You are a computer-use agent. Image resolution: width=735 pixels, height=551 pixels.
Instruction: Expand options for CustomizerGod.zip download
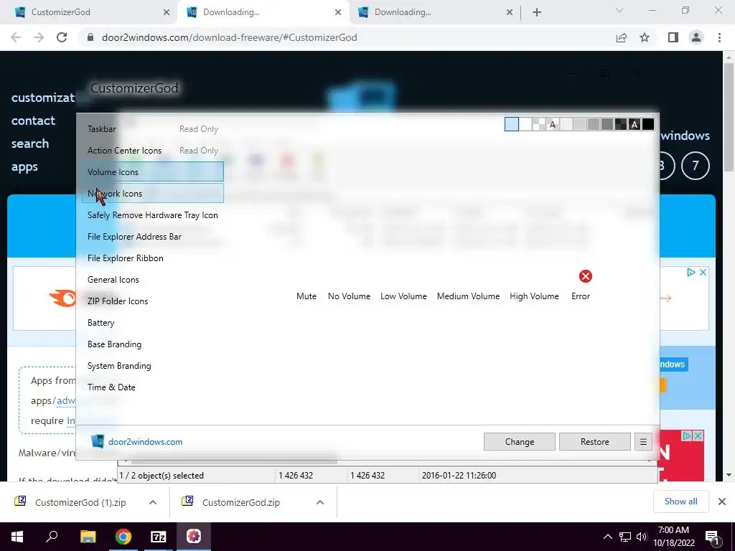pyautogui.click(x=320, y=502)
